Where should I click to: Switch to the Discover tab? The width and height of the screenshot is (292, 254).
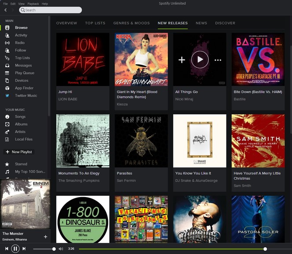pyautogui.click(x=225, y=23)
